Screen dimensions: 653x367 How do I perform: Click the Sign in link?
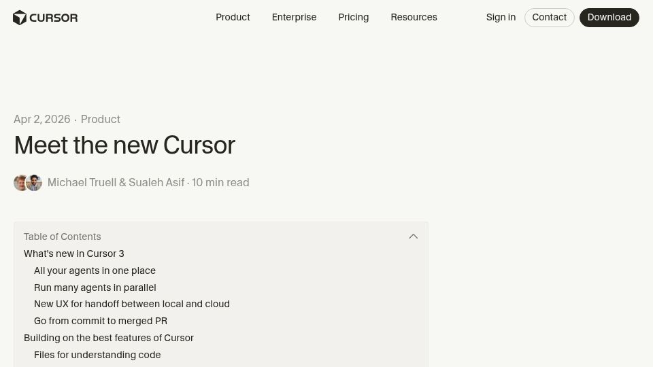tap(501, 17)
